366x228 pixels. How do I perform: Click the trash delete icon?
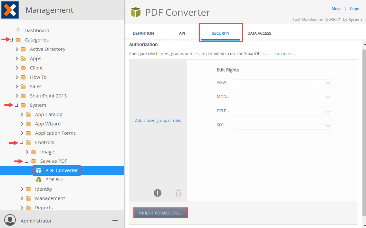[178, 193]
